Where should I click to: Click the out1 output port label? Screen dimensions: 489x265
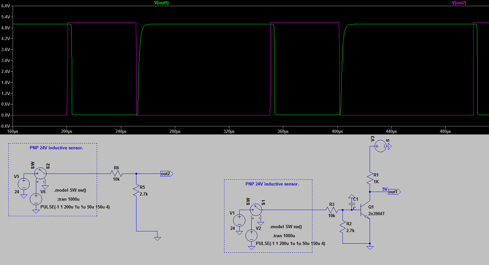click(x=395, y=192)
